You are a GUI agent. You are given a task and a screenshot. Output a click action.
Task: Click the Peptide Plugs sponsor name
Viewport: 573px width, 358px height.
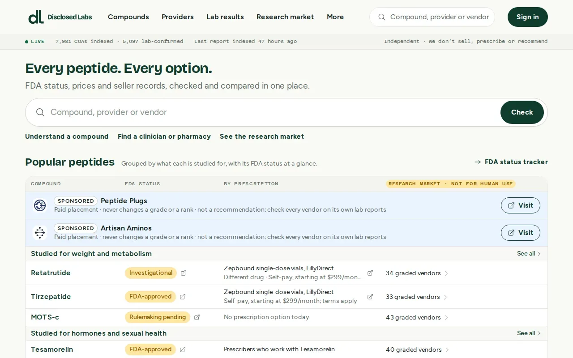[x=124, y=201]
